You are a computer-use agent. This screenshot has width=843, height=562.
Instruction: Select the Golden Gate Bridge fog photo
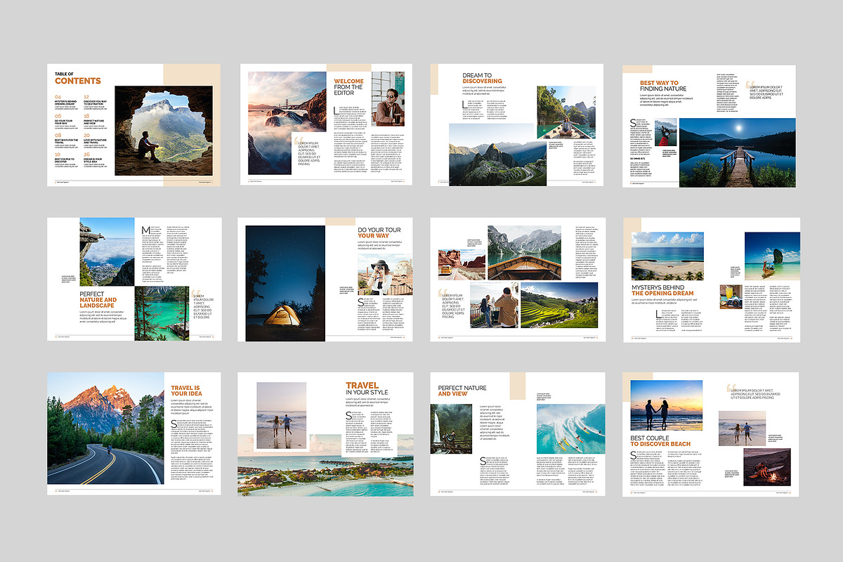click(287, 122)
